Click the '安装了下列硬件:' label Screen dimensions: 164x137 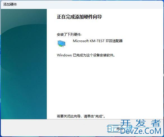(x=69, y=34)
